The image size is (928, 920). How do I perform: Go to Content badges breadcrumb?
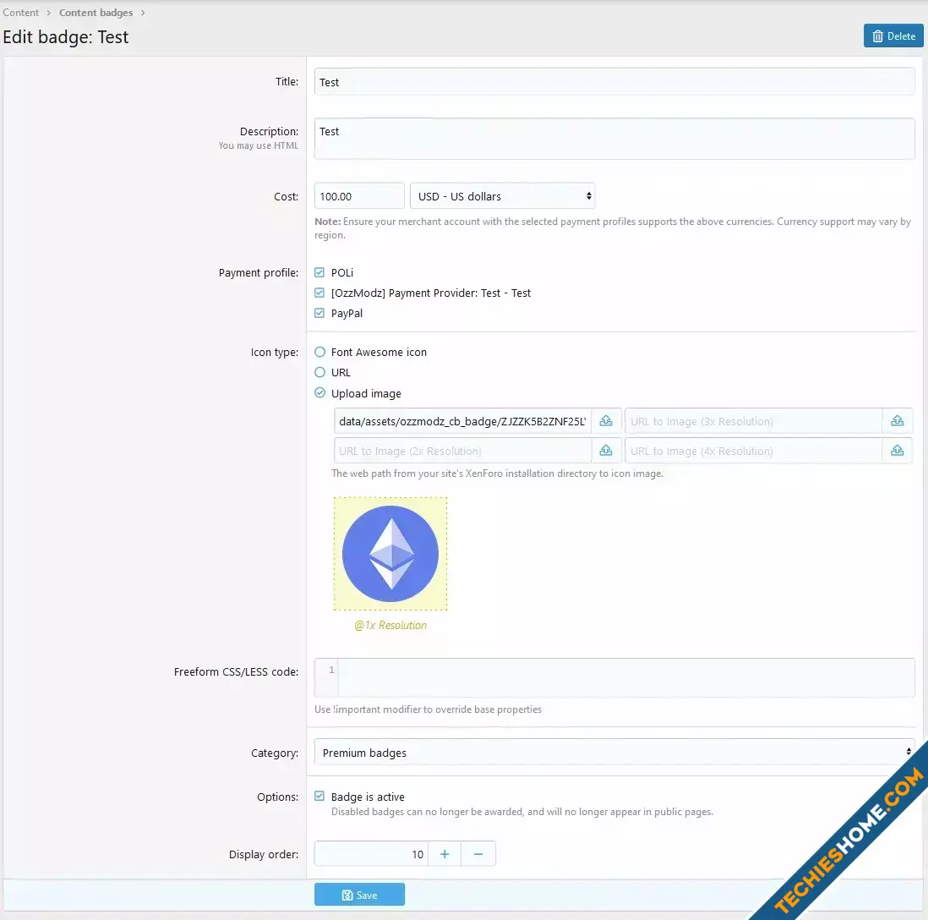[96, 13]
